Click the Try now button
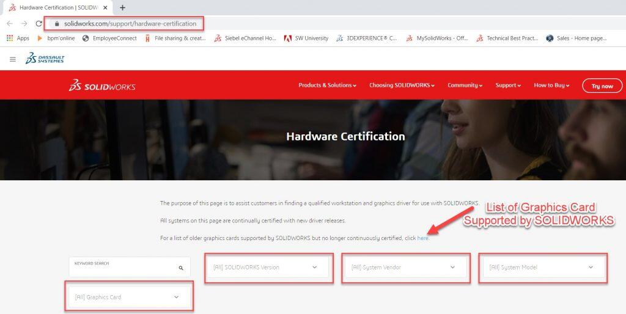626x314 pixels. click(602, 86)
